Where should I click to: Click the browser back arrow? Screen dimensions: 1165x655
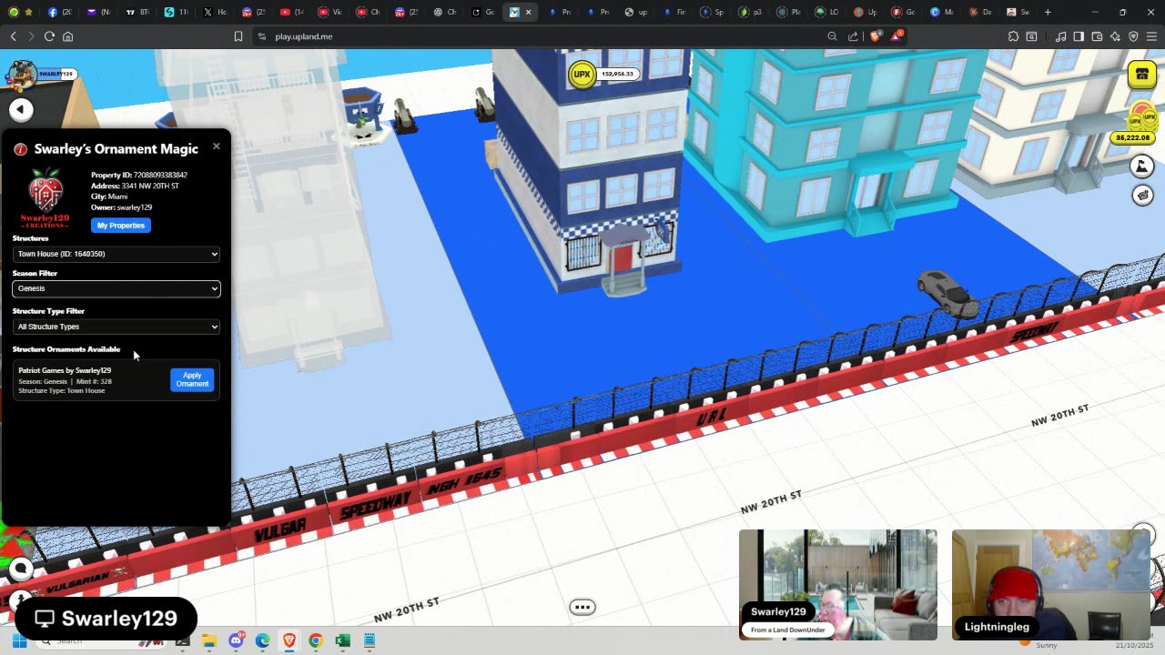pyautogui.click(x=14, y=36)
